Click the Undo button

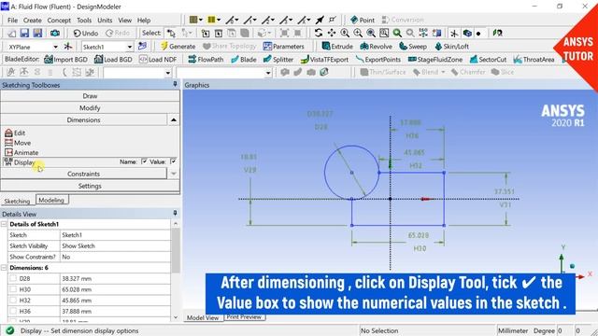pos(85,34)
